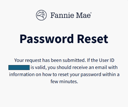
Task: Click the registered trademark symbol after Mae
Action: point(91,13)
